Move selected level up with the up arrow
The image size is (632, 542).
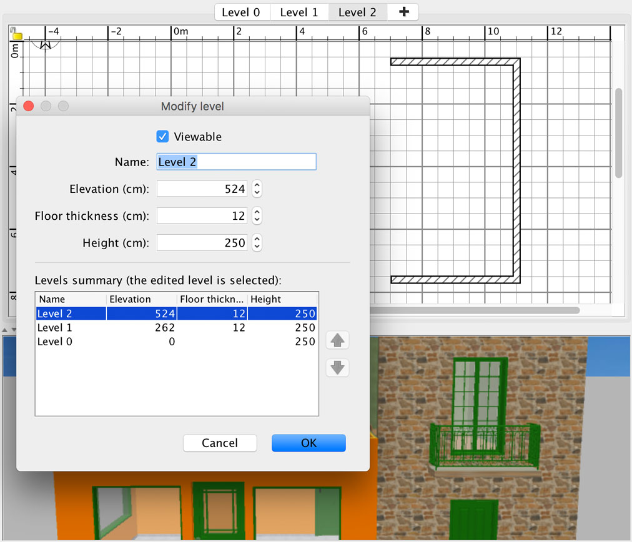pyautogui.click(x=337, y=340)
